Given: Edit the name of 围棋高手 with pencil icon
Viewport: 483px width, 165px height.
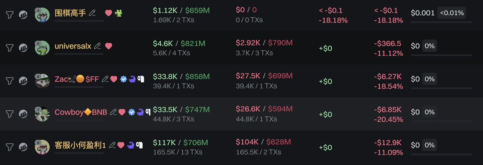Looking at the screenshot, I should 92,13.
